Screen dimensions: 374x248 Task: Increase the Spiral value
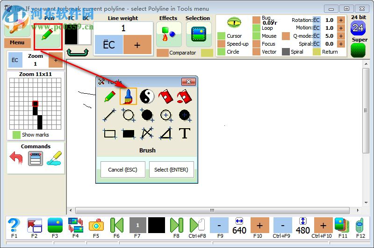(x=341, y=44)
